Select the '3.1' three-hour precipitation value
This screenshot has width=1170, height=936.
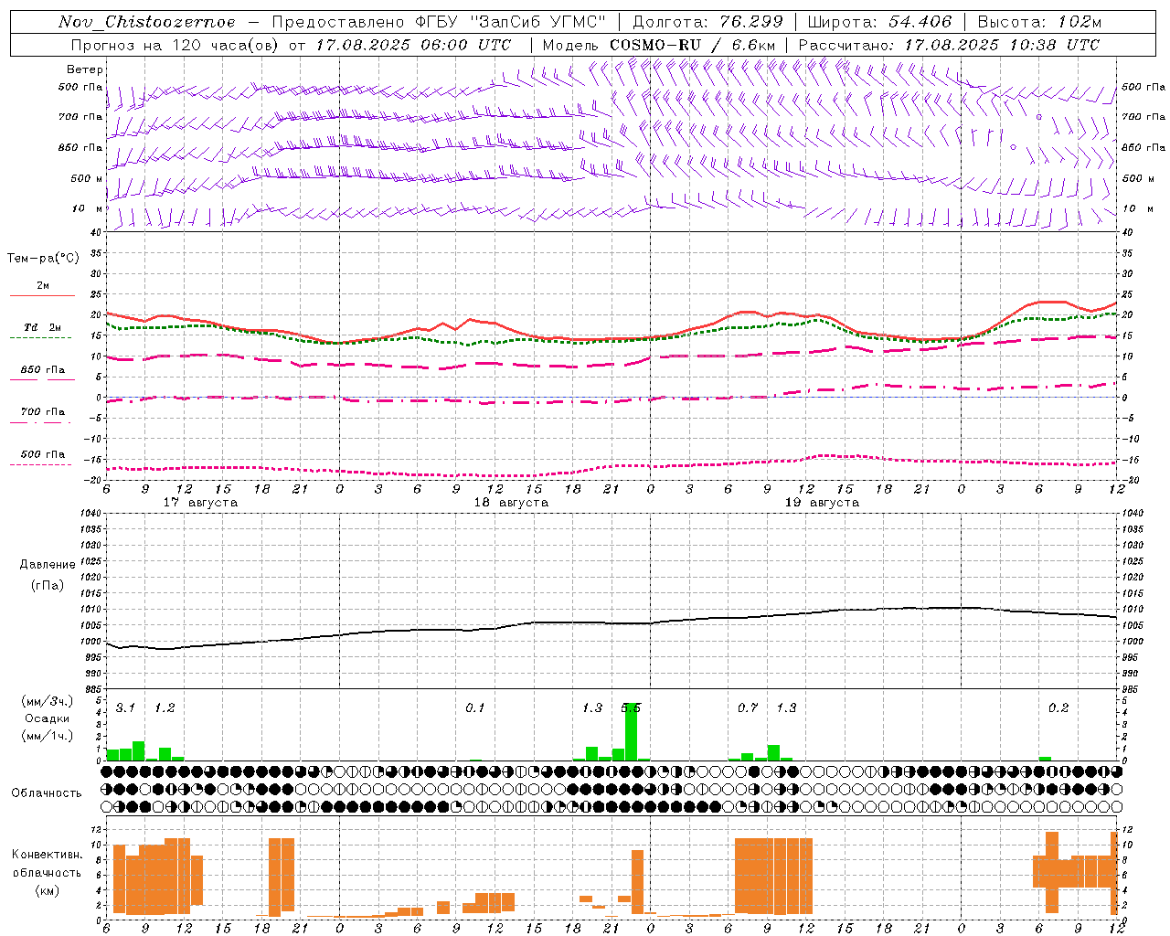coord(125,708)
